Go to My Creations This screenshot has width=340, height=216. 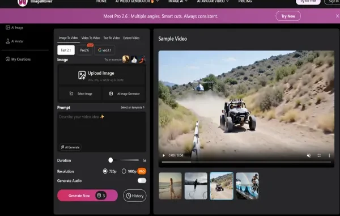(x=18, y=59)
